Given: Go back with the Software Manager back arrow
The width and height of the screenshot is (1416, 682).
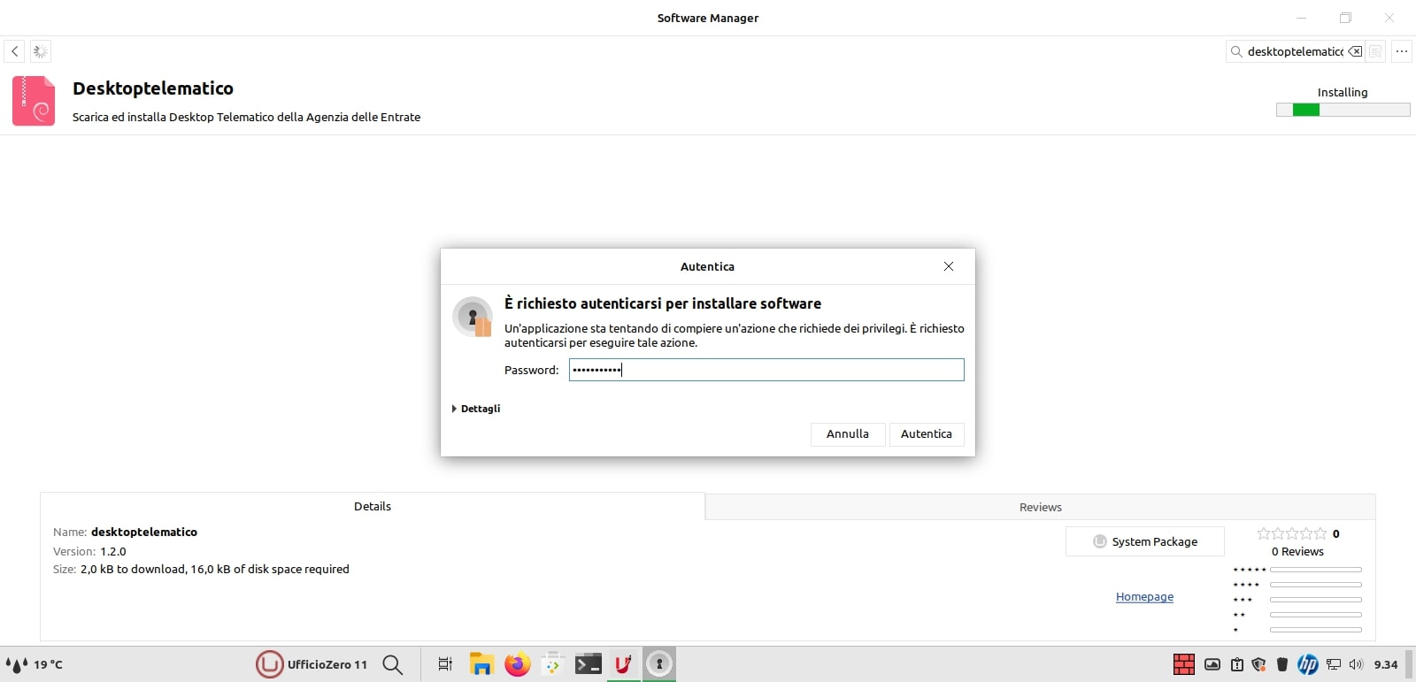Looking at the screenshot, I should [x=15, y=51].
